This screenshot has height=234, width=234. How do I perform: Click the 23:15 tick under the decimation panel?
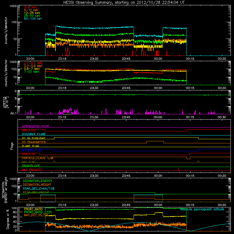[62, 205]
